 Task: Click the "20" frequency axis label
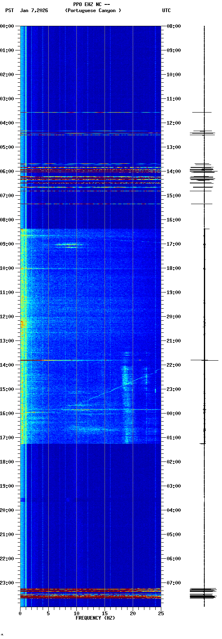point(133,613)
